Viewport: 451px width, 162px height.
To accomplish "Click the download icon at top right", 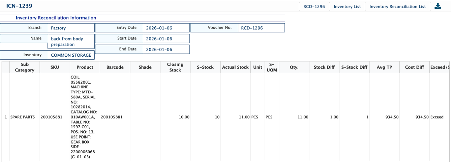I will click(438, 6).
